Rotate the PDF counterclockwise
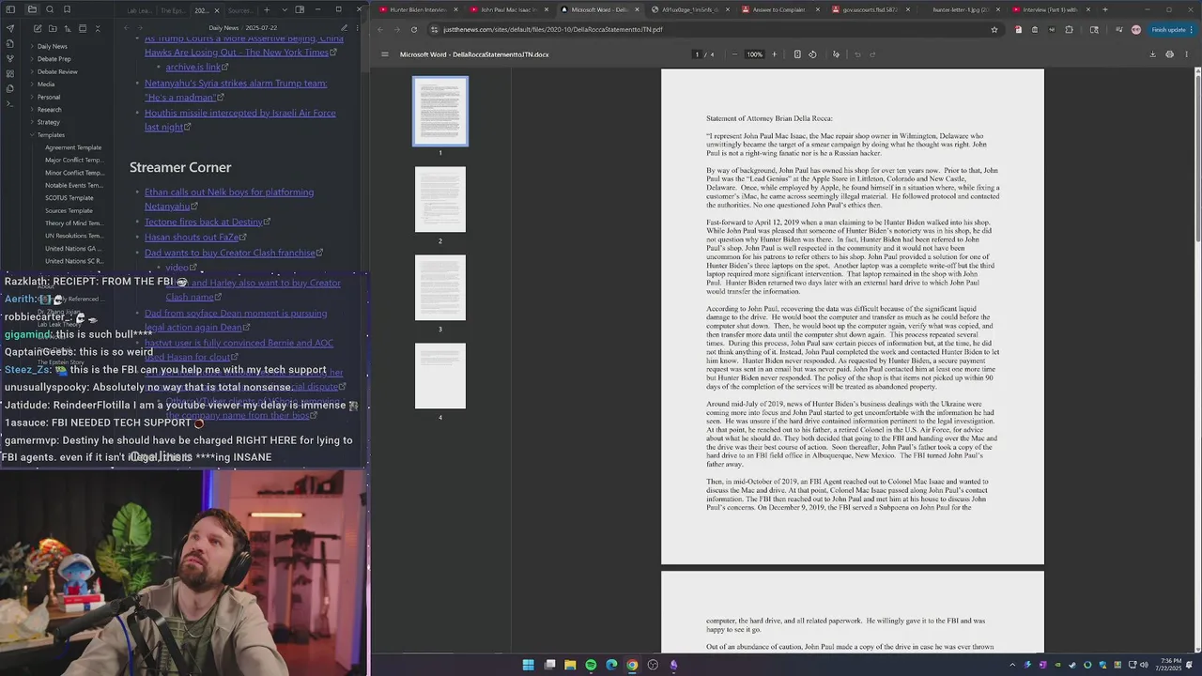Viewport: 1202px width, 676px height. pyautogui.click(x=812, y=54)
